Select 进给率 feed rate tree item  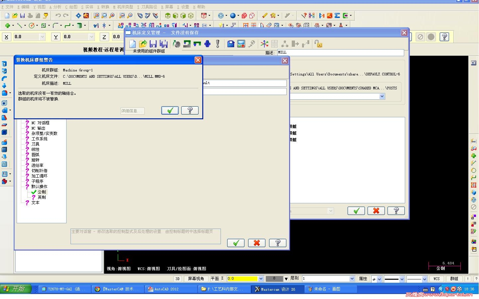coord(37,165)
